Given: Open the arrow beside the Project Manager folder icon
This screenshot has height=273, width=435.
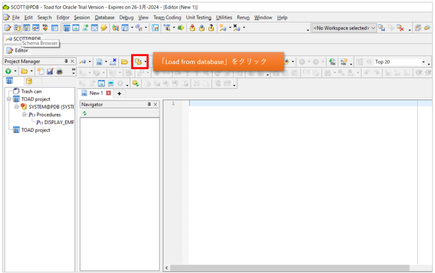Looking at the screenshot, I should [31, 71].
